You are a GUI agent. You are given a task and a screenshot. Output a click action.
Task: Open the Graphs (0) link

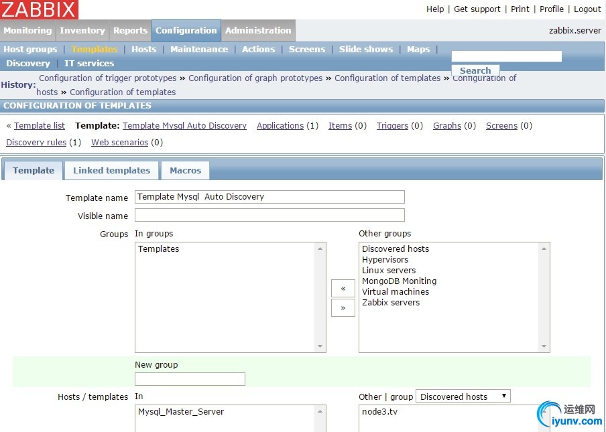click(x=447, y=126)
